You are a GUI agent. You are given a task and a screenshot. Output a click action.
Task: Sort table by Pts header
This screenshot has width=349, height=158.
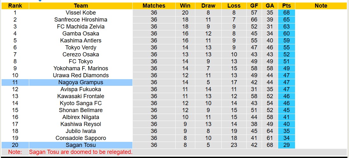[x=286, y=6]
